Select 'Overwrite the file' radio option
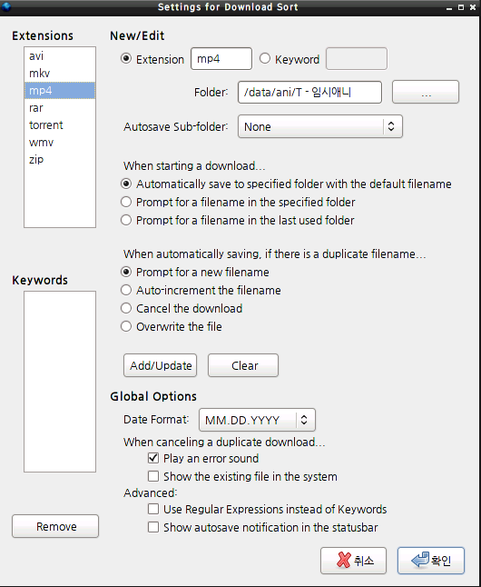 126,326
